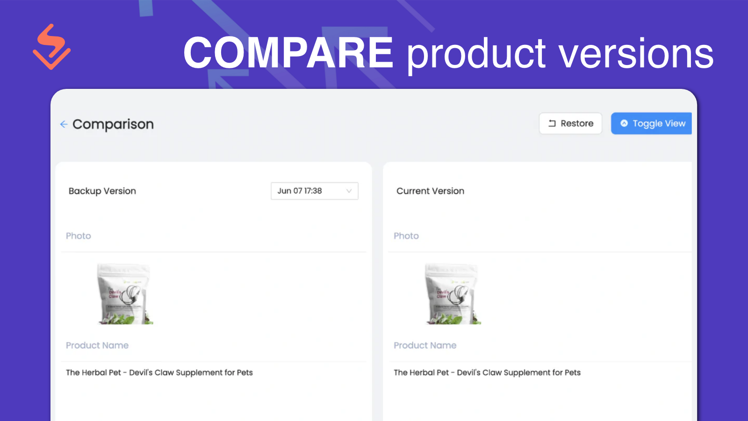Click the Photo field label on Current Version
The image size is (748, 421).
click(x=406, y=236)
